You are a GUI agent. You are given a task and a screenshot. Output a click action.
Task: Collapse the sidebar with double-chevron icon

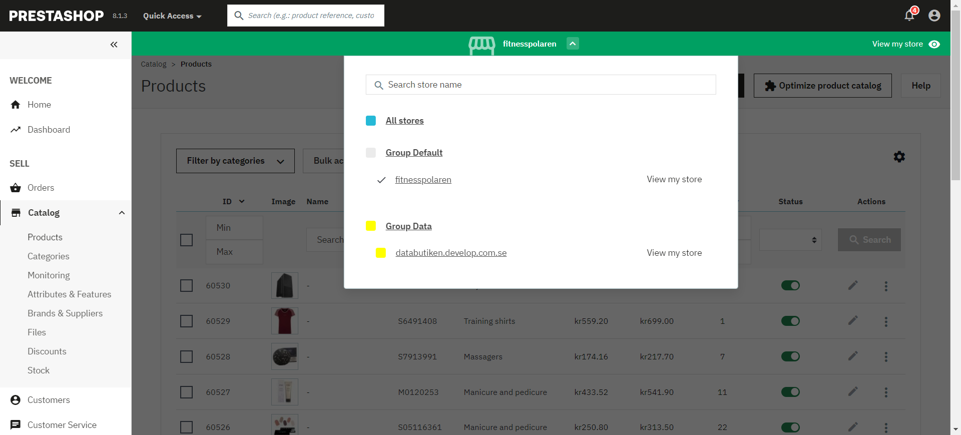pyautogui.click(x=114, y=45)
